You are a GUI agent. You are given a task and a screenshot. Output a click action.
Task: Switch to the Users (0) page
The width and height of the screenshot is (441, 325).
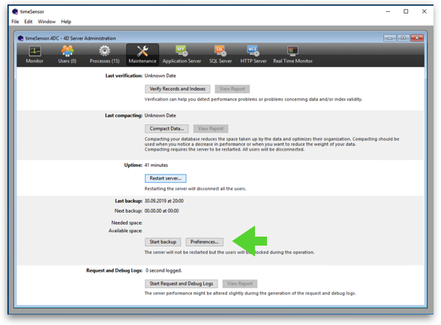pyautogui.click(x=67, y=55)
